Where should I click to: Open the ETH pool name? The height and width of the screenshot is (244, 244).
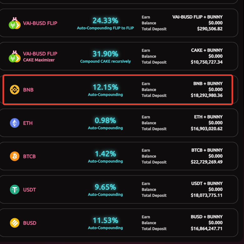pyautogui.click(x=28, y=123)
